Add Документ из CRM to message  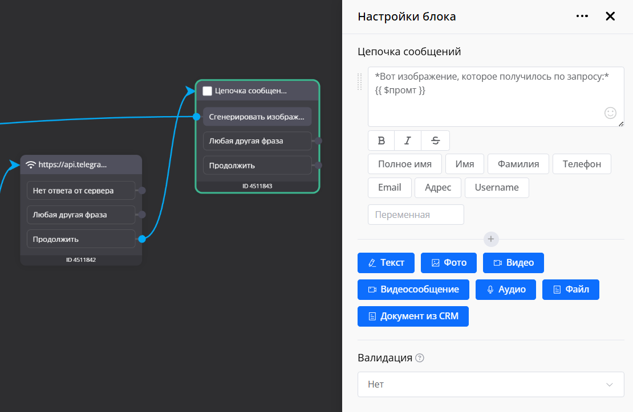pos(413,316)
